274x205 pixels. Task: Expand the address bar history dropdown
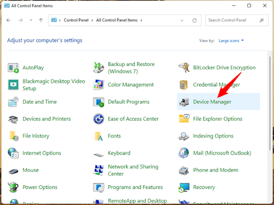182,20
